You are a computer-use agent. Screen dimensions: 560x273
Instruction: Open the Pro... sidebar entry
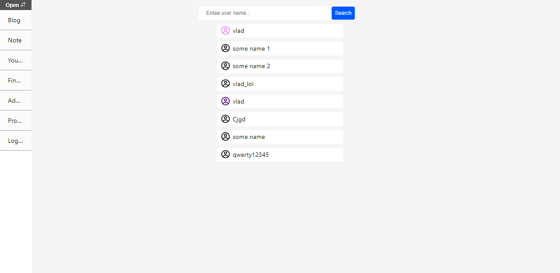tap(14, 121)
